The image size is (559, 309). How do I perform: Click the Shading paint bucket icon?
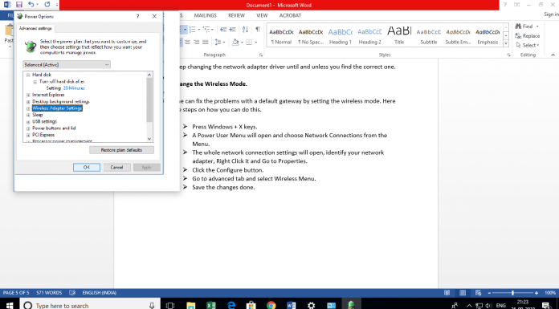pyautogui.click(x=235, y=42)
